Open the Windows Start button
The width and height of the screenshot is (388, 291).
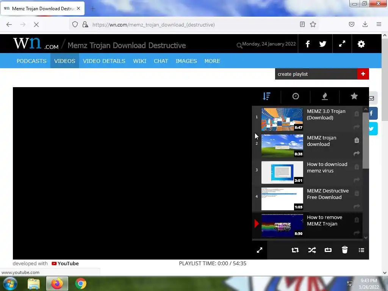[x=10, y=283]
